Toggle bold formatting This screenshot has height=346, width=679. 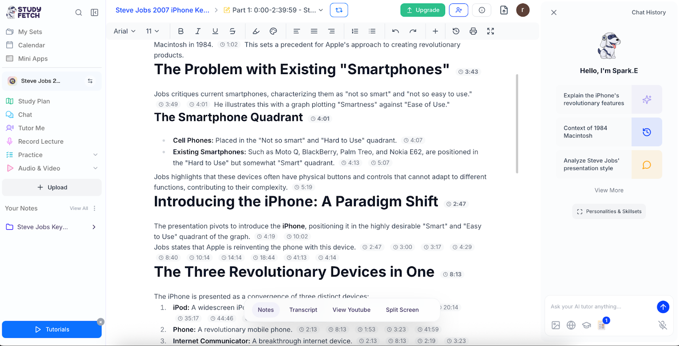181,31
